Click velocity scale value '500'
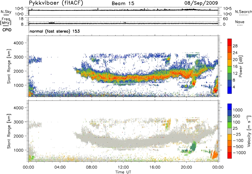This screenshot has height=174, width=252. 237,116
